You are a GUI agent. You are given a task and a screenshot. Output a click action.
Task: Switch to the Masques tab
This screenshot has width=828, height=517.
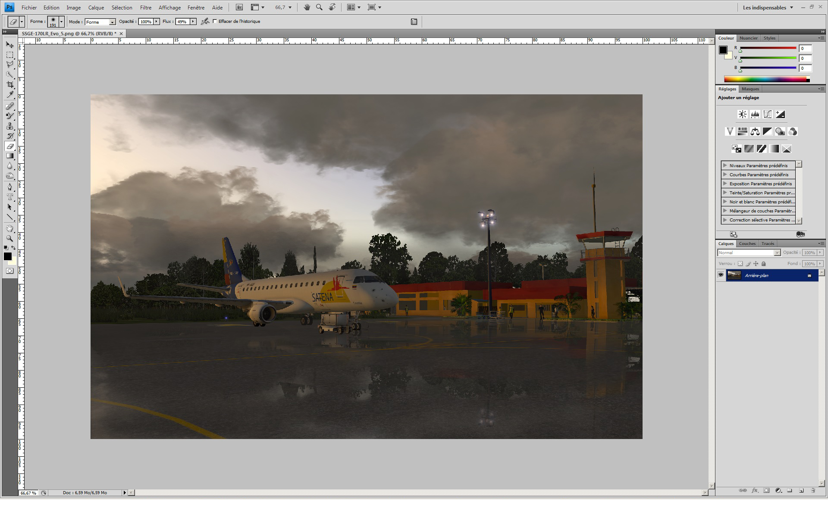(x=750, y=89)
